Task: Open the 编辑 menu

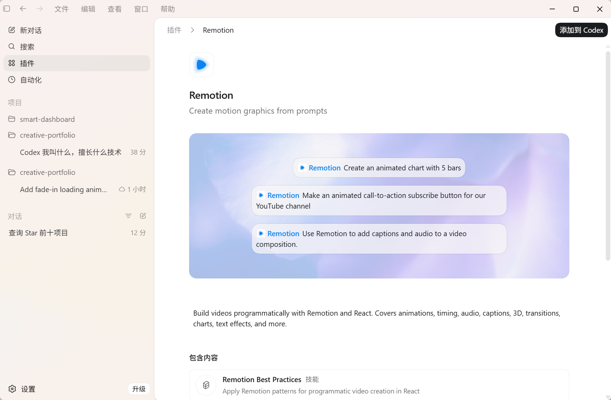Action: pyautogui.click(x=88, y=9)
